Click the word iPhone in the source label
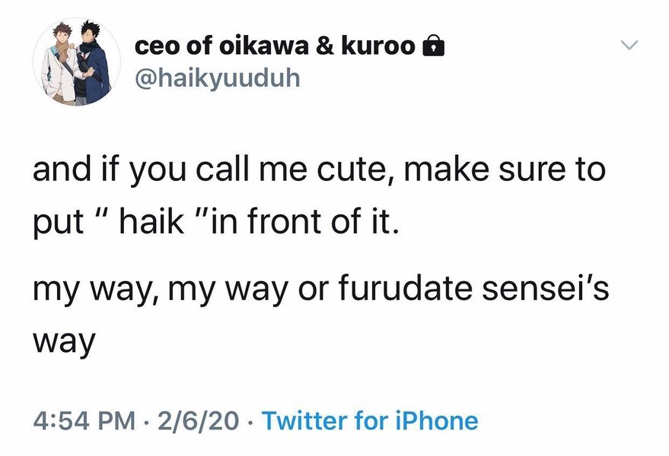Viewport: 669px width, 456px height. [441, 420]
